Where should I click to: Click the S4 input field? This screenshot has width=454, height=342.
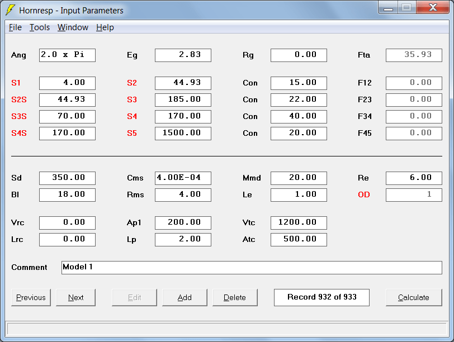pyautogui.click(x=183, y=117)
